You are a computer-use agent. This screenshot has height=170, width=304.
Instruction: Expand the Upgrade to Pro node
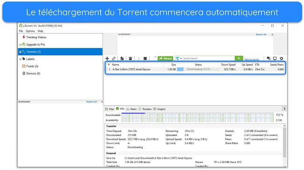(20, 45)
